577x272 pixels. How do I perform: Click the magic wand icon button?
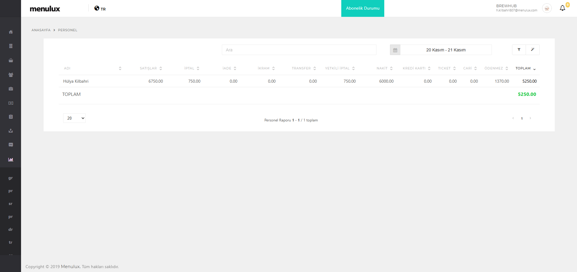pos(532,50)
